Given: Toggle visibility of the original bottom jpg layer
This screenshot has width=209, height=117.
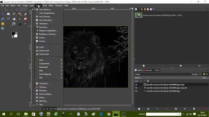Looking at the screenshot, I should click(x=136, y=91).
